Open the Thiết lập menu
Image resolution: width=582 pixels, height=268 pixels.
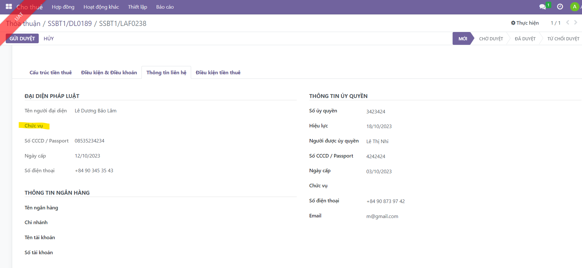pos(138,7)
